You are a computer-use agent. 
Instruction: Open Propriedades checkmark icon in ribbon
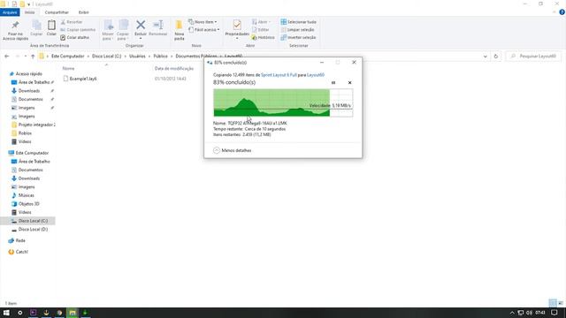237,25
